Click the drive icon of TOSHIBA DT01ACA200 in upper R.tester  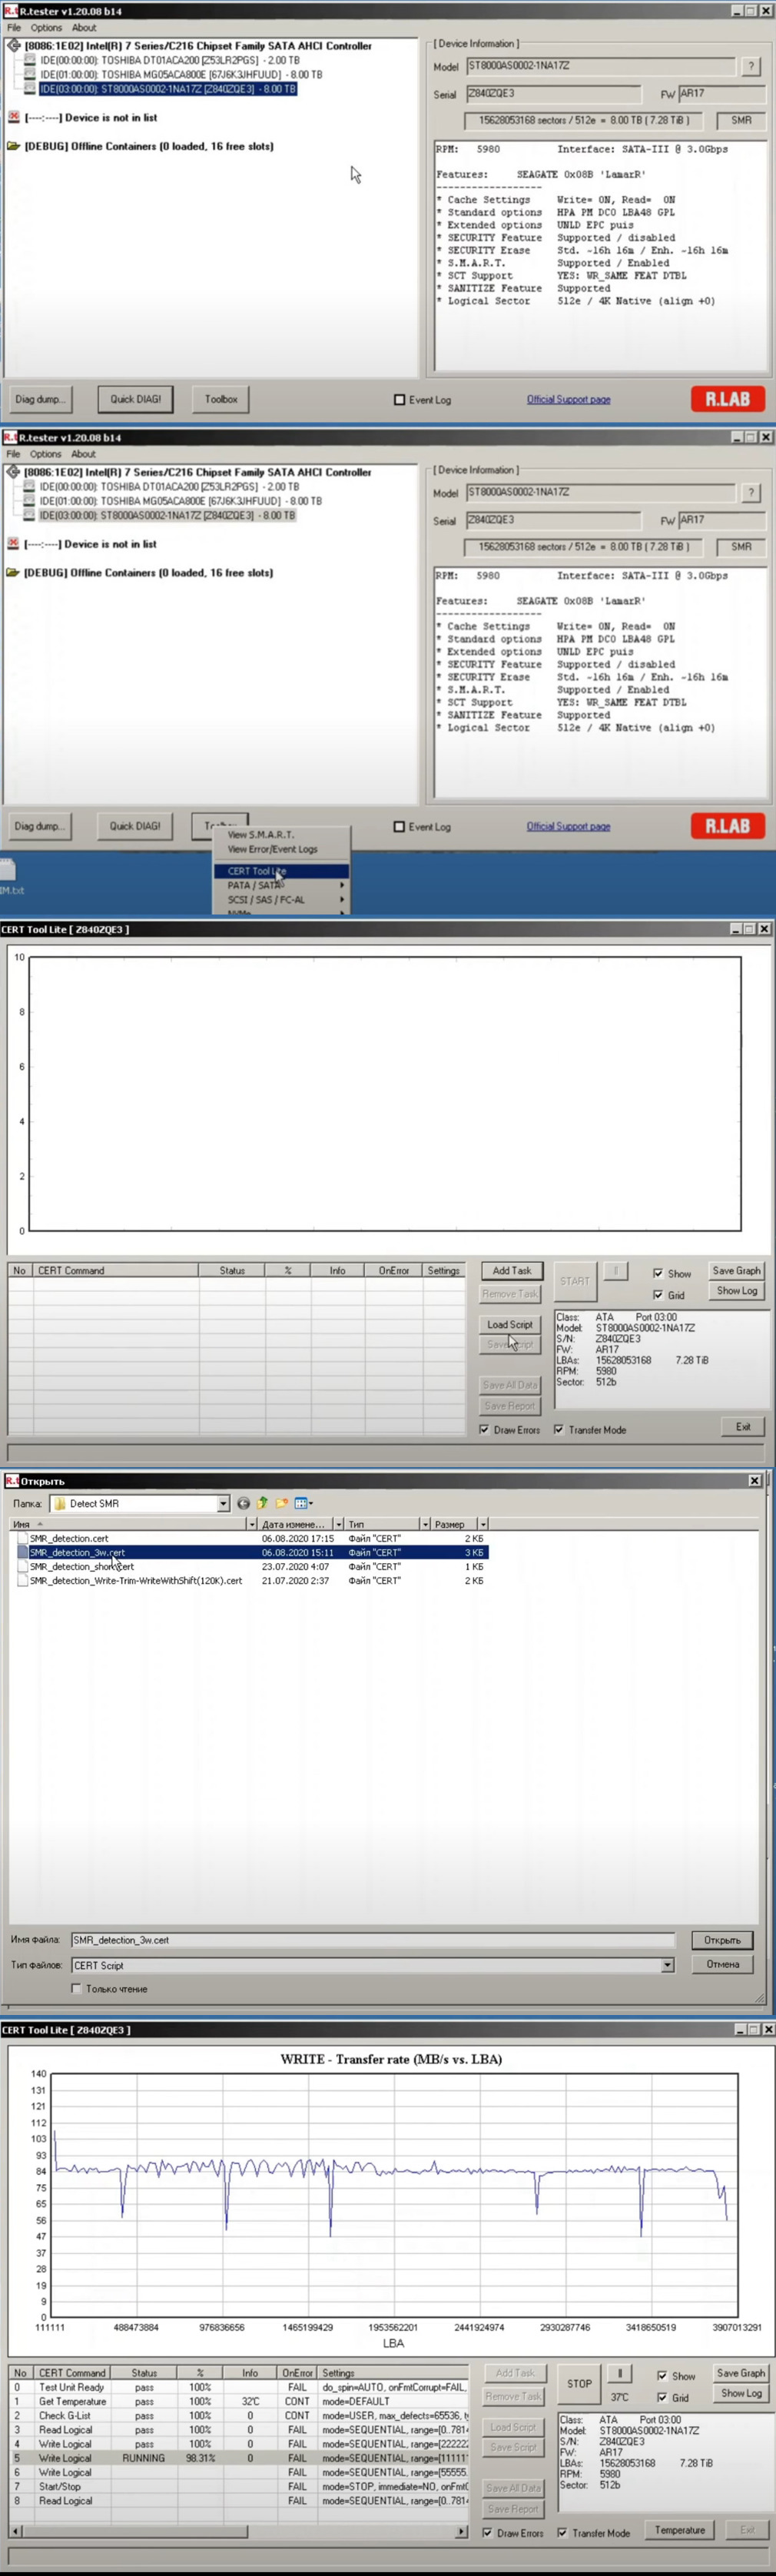click(30, 60)
